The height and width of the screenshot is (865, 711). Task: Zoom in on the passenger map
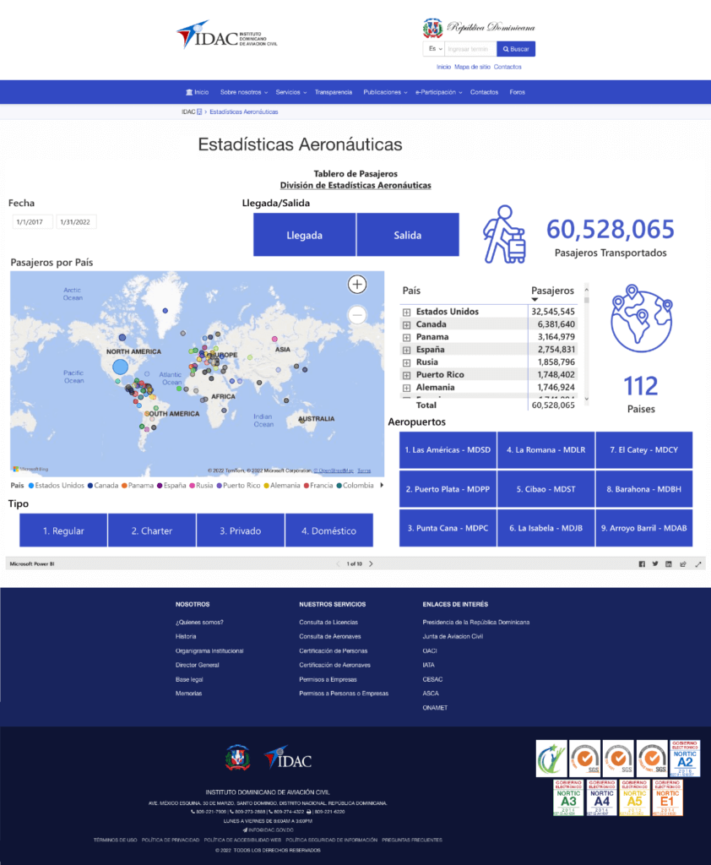click(357, 285)
